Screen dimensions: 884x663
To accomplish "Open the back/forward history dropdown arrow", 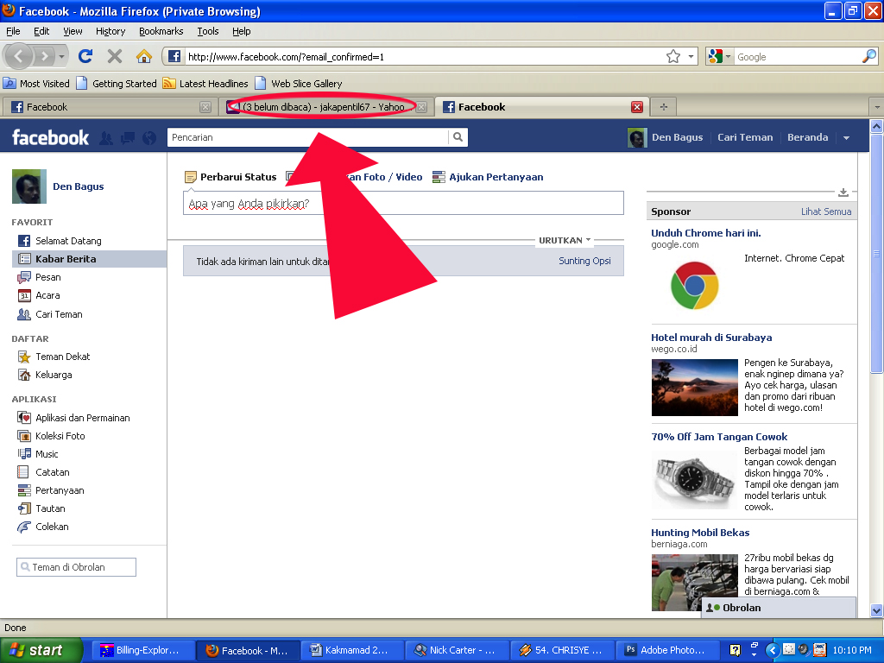I will [61, 56].
